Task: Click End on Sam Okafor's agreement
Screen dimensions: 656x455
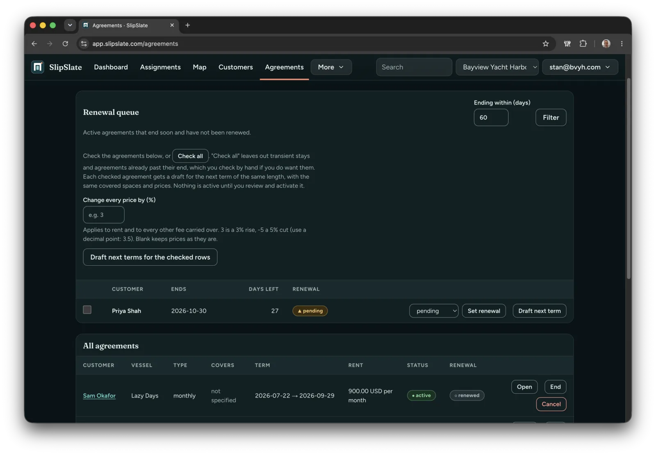Action: [x=555, y=387]
